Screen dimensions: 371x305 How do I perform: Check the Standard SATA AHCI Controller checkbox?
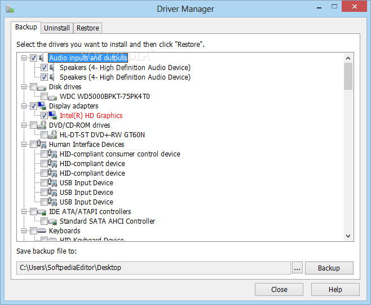point(44,221)
